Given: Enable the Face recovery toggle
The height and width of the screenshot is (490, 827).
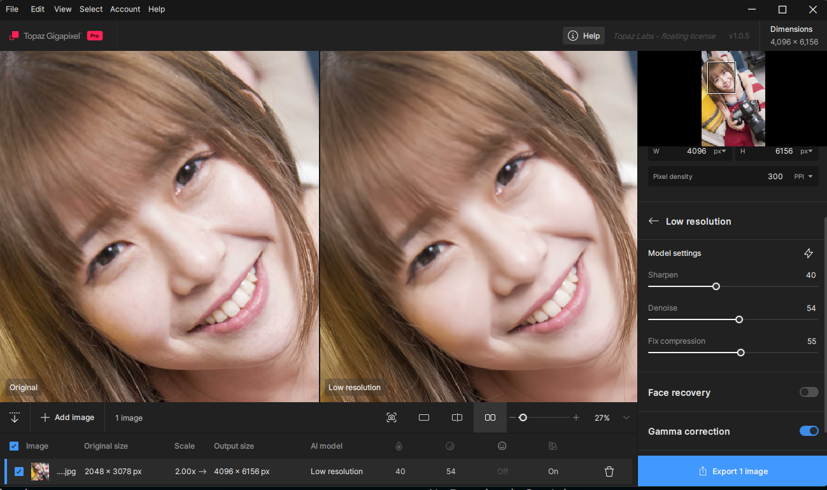Looking at the screenshot, I should [x=809, y=393].
